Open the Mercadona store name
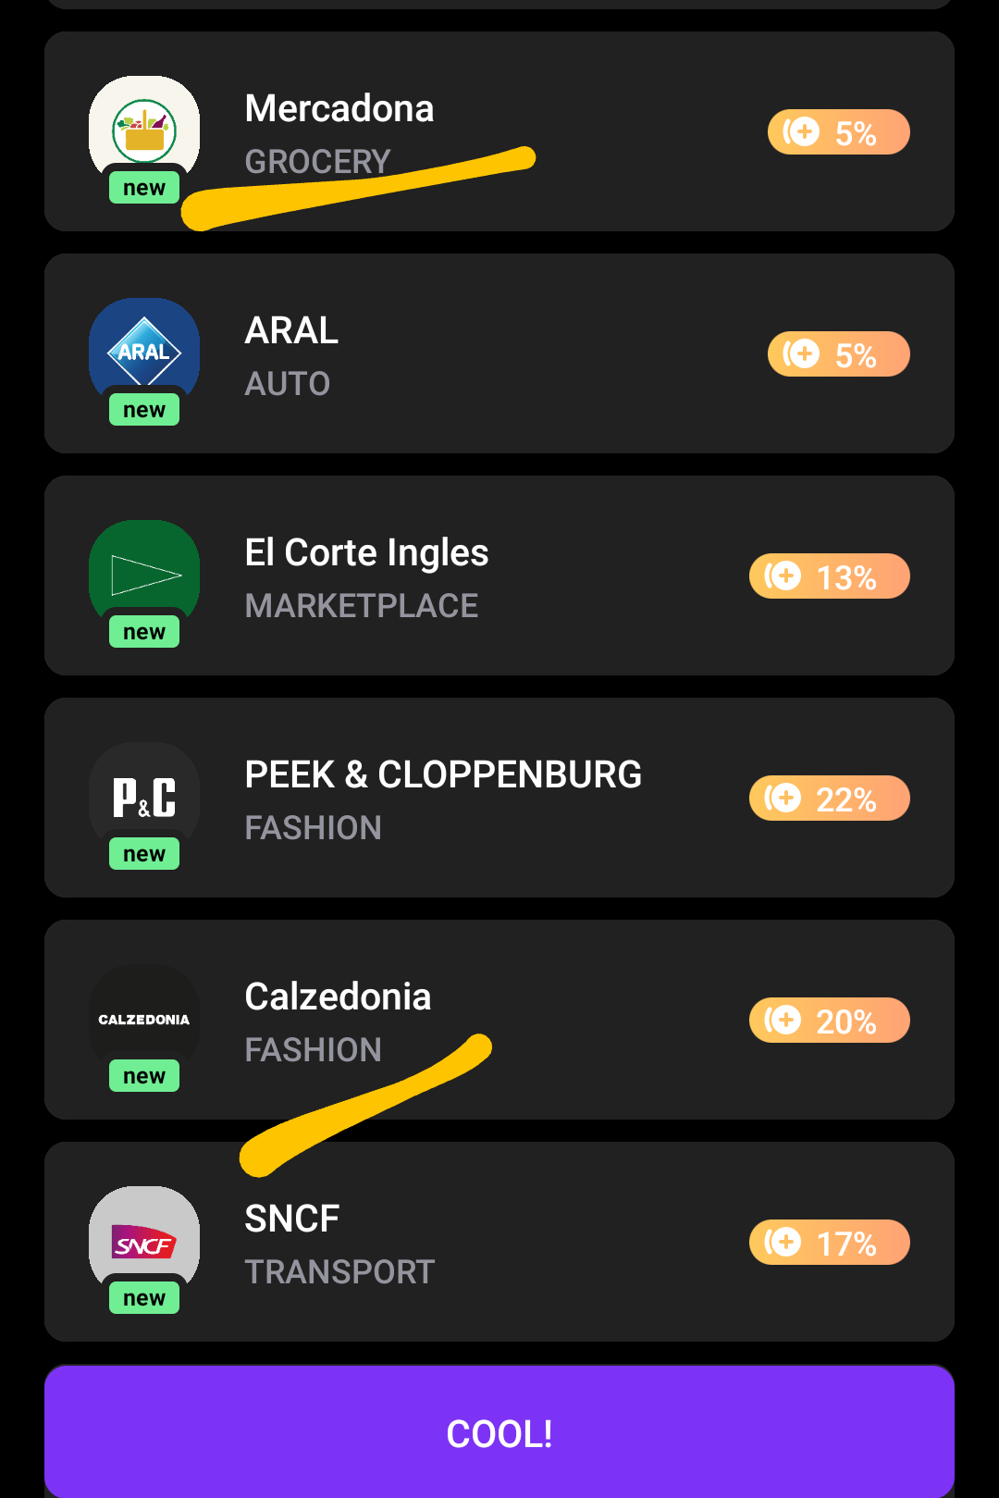This screenshot has width=999, height=1498. (x=339, y=108)
